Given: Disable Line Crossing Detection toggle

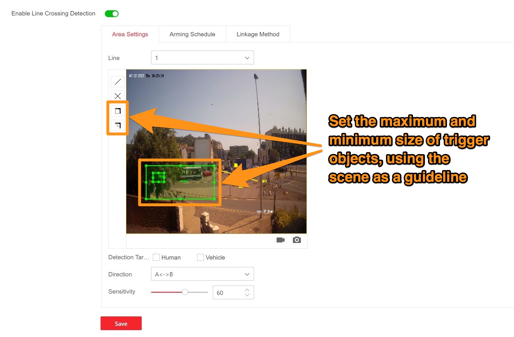Looking at the screenshot, I should tap(112, 14).
